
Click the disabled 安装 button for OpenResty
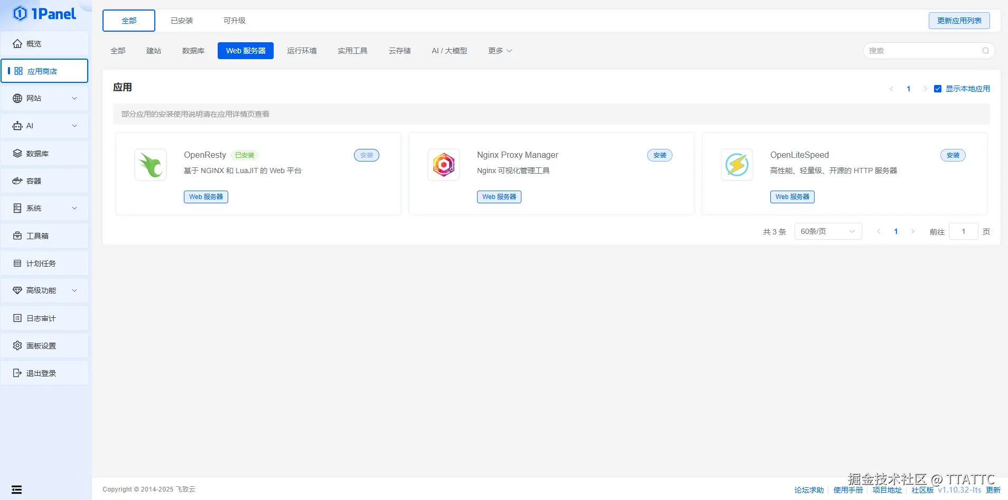pos(367,155)
